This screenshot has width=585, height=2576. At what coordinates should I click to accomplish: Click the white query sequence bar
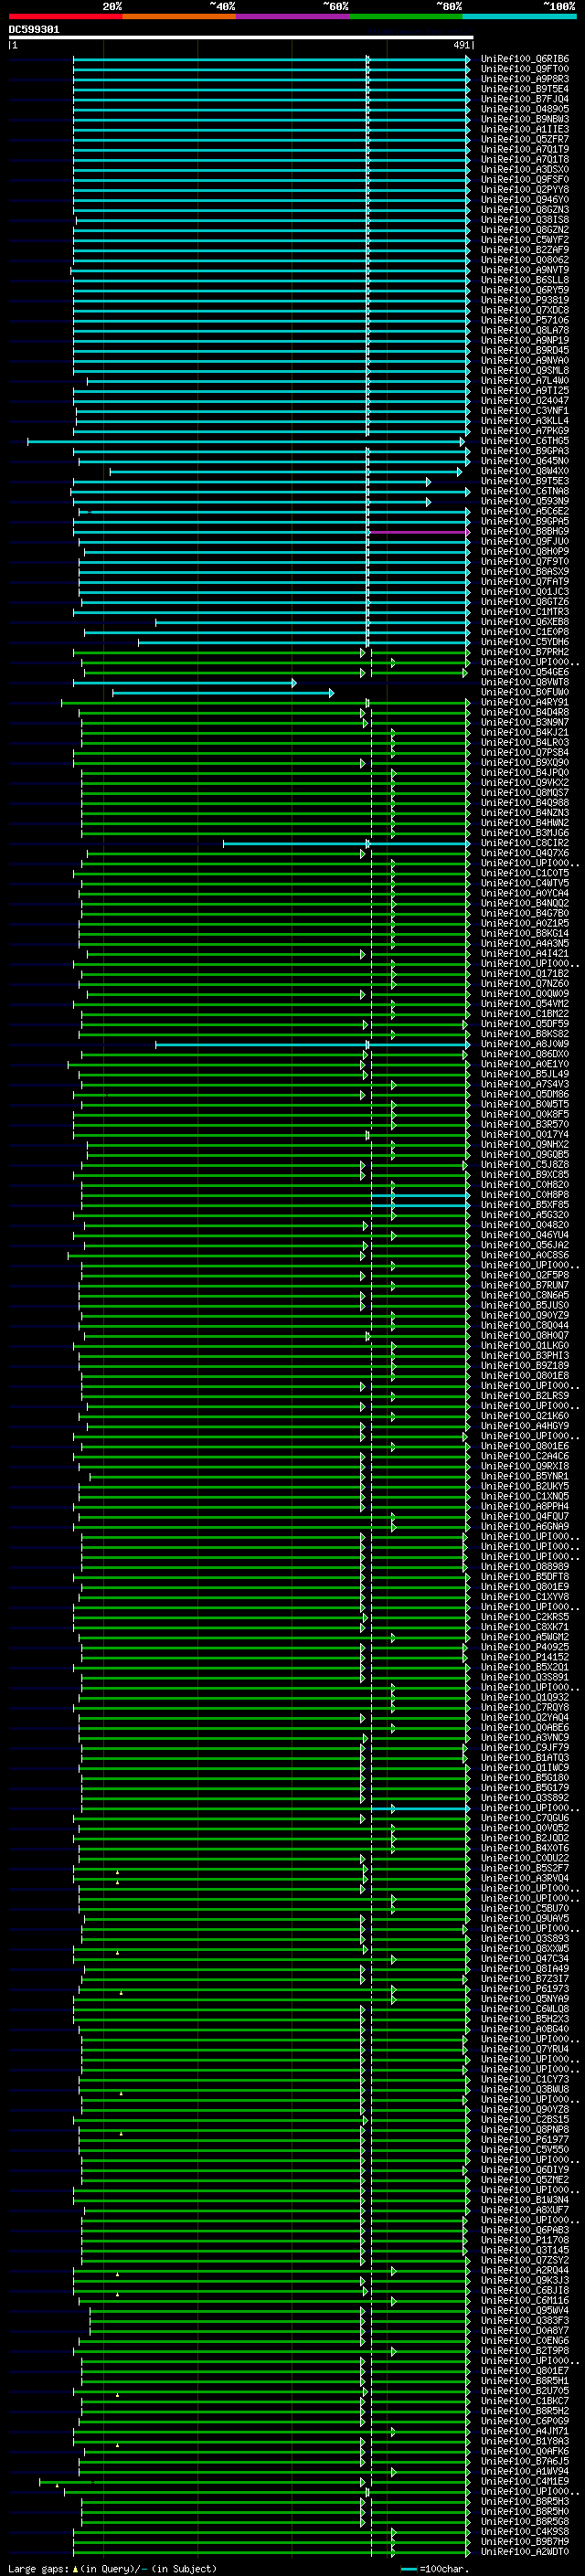(x=241, y=37)
